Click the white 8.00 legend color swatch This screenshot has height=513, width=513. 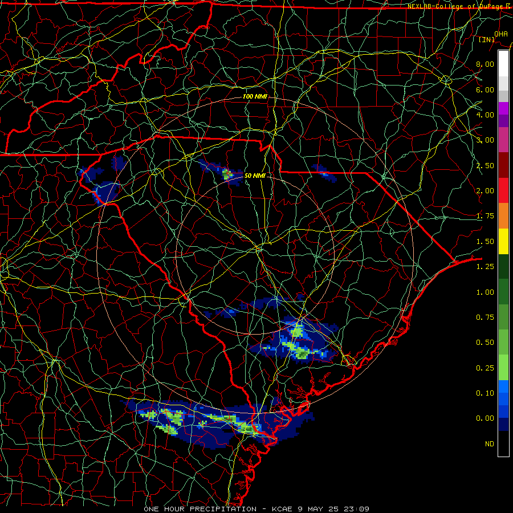(x=503, y=63)
